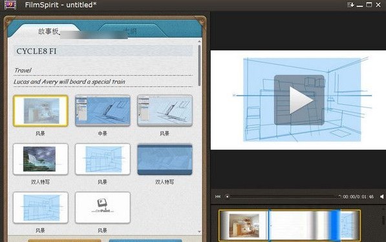Select the highlighted first storyboard thumbnail
Viewport: 386px width, 242px height.
41,111
